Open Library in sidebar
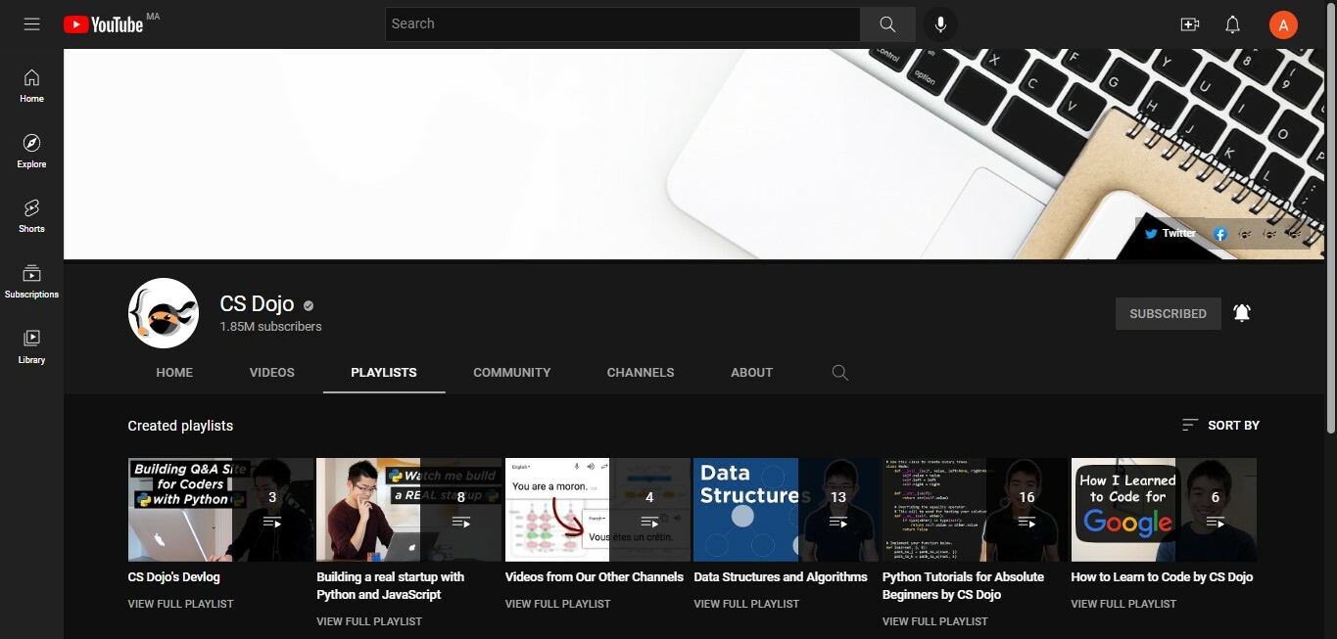The width and height of the screenshot is (1337, 639). 31,347
